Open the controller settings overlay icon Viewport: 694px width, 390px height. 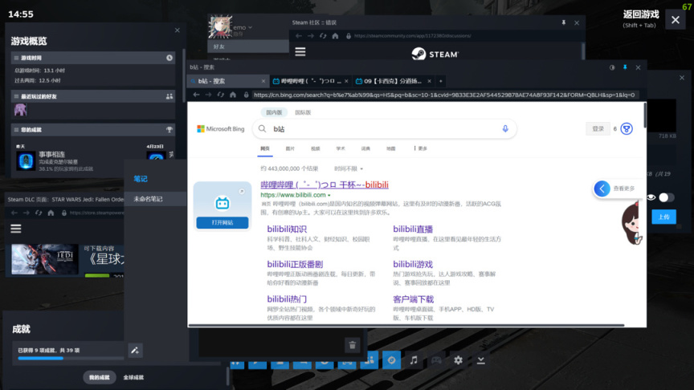pyautogui.click(x=436, y=360)
